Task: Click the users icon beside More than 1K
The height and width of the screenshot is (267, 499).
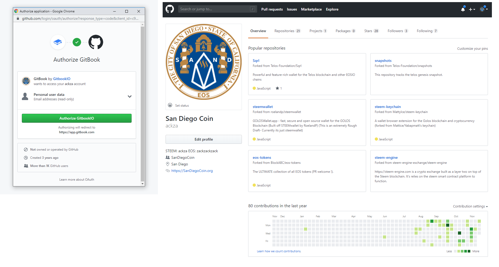Action: [26, 166]
